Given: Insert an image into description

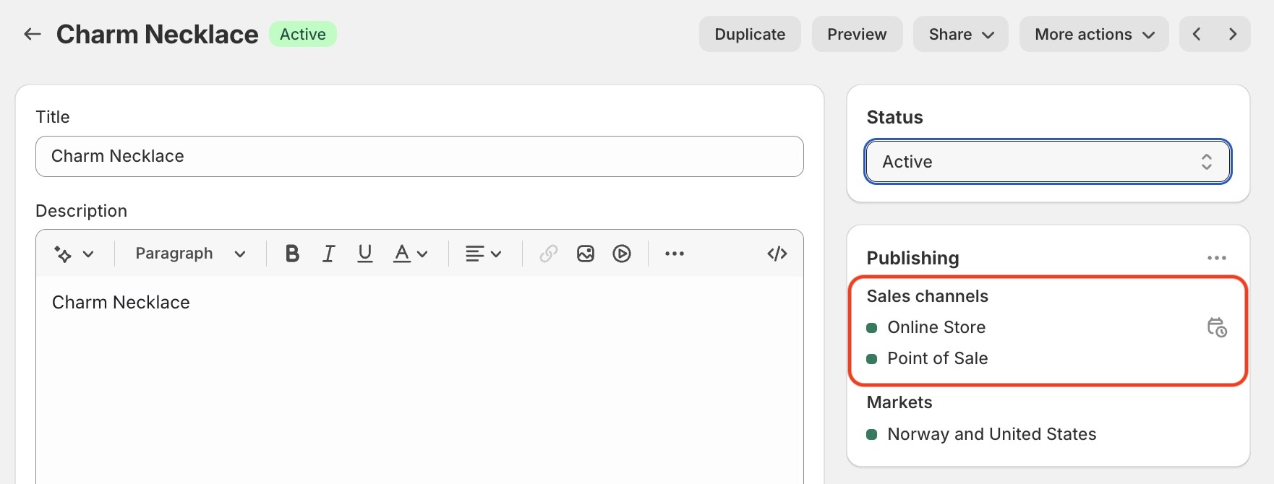Looking at the screenshot, I should pyautogui.click(x=586, y=254).
